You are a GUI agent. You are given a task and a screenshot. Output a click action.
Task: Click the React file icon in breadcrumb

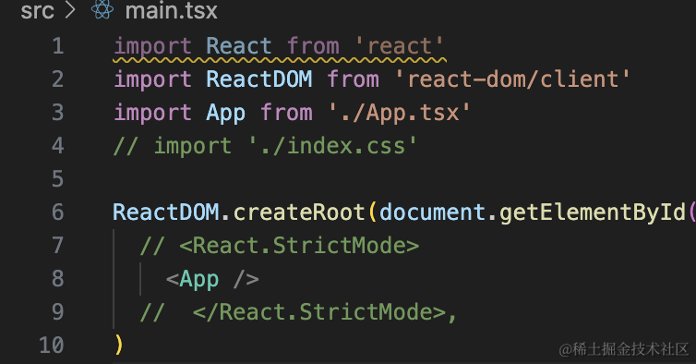tap(102, 10)
